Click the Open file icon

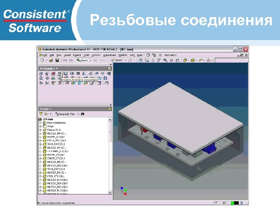51,60
